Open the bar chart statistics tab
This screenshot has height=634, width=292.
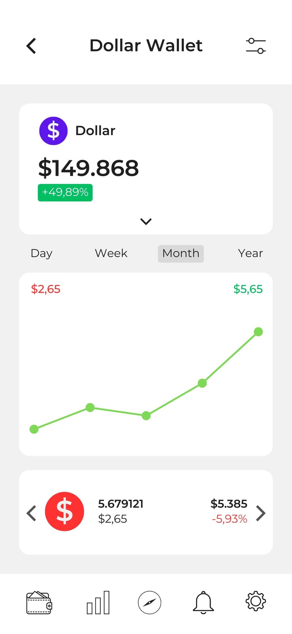(x=98, y=603)
